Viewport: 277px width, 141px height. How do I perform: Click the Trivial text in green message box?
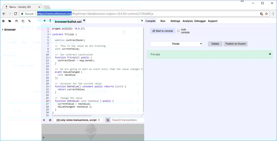[x=155, y=54]
